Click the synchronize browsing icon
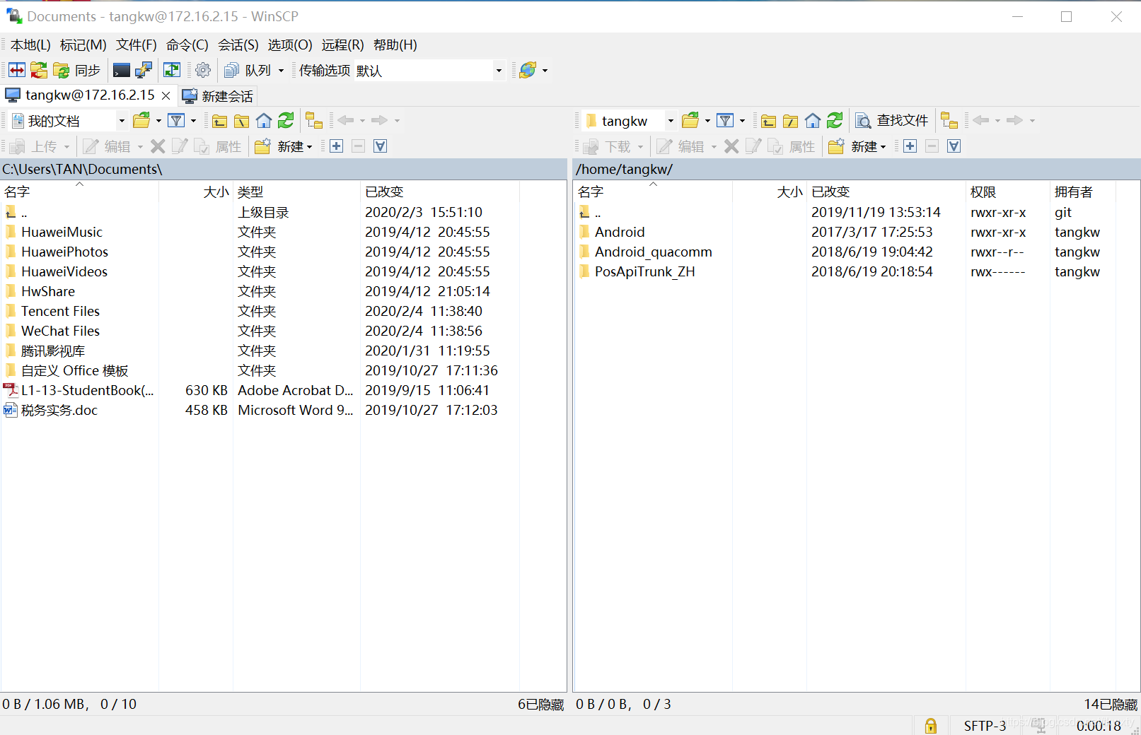Viewport: 1141px width, 735px height. point(39,70)
